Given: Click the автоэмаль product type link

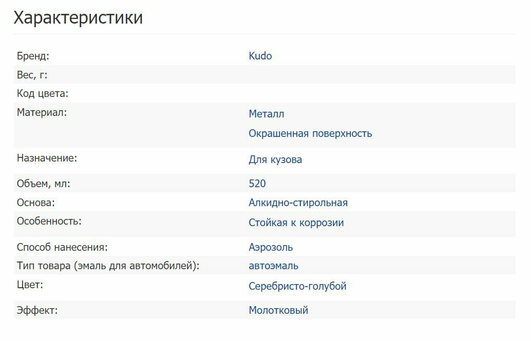Looking at the screenshot, I should tap(273, 266).
